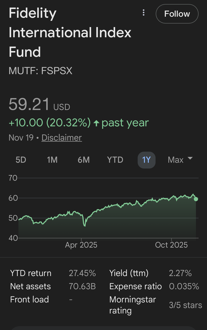
Task: Open the three-dot more options menu
Action: click(143, 13)
